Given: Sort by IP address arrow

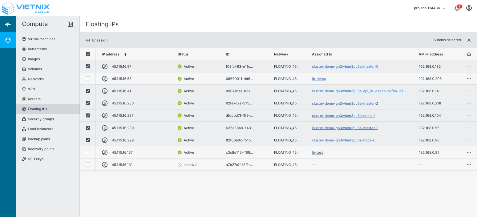Looking at the screenshot, I should click(x=125, y=54).
